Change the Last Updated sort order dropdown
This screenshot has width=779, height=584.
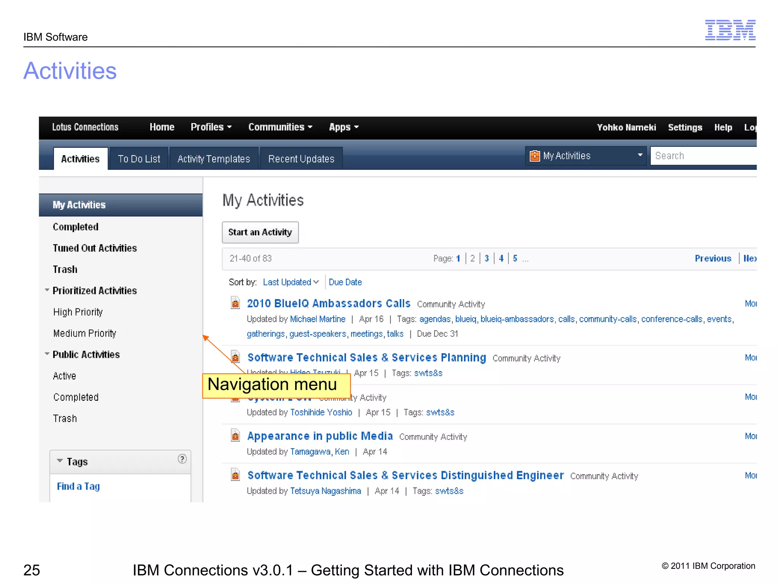pos(291,282)
